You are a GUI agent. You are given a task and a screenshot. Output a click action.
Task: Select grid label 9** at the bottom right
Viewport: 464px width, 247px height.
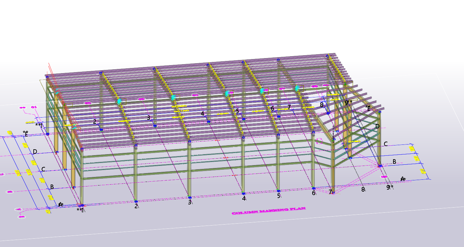pyautogui.click(x=390, y=187)
